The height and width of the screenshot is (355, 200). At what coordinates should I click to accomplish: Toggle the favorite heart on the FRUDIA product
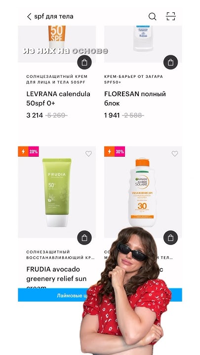coord(88,154)
